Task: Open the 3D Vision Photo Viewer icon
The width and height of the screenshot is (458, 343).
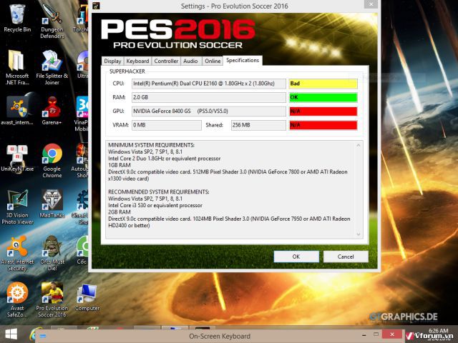Action: [17, 207]
